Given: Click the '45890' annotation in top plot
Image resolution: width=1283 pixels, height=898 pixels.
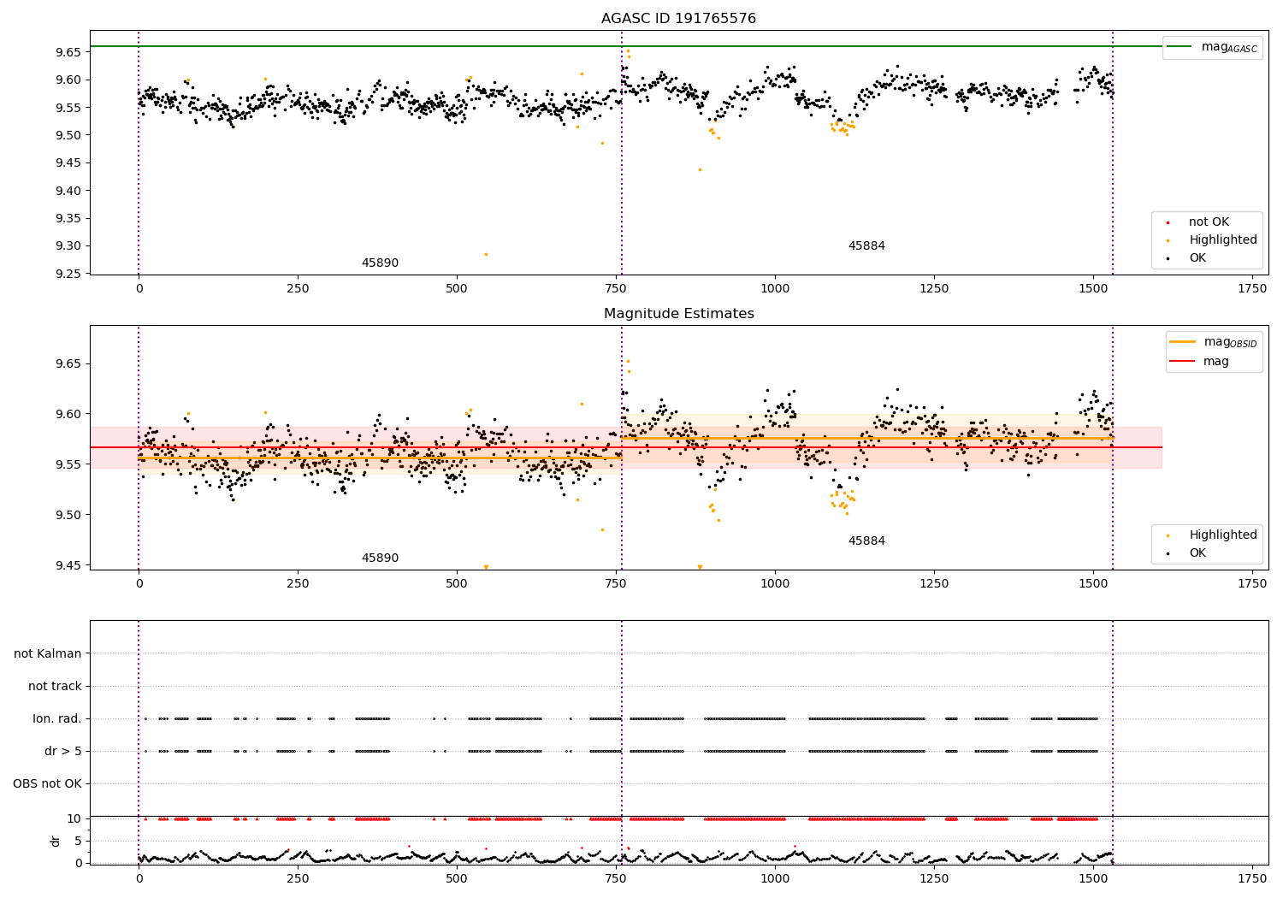Looking at the screenshot, I should pyautogui.click(x=380, y=263).
